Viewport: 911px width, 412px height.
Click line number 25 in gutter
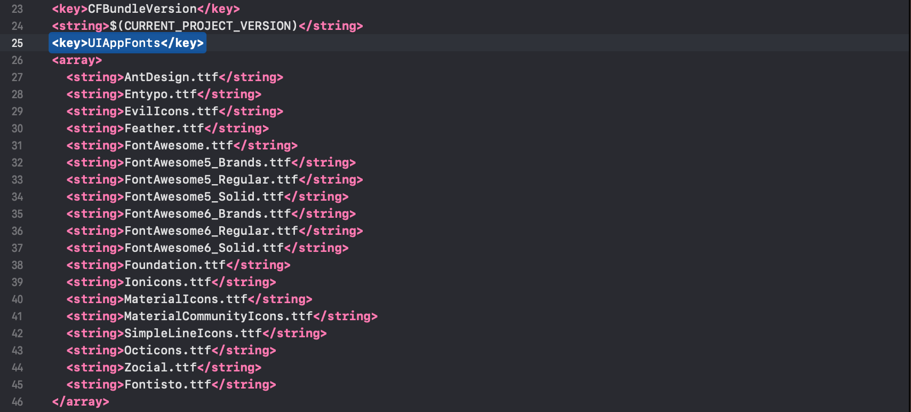click(18, 43)
